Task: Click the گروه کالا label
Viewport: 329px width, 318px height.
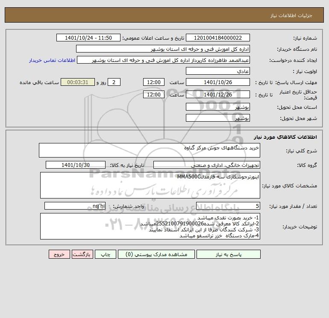Action: tap(307, 165)
